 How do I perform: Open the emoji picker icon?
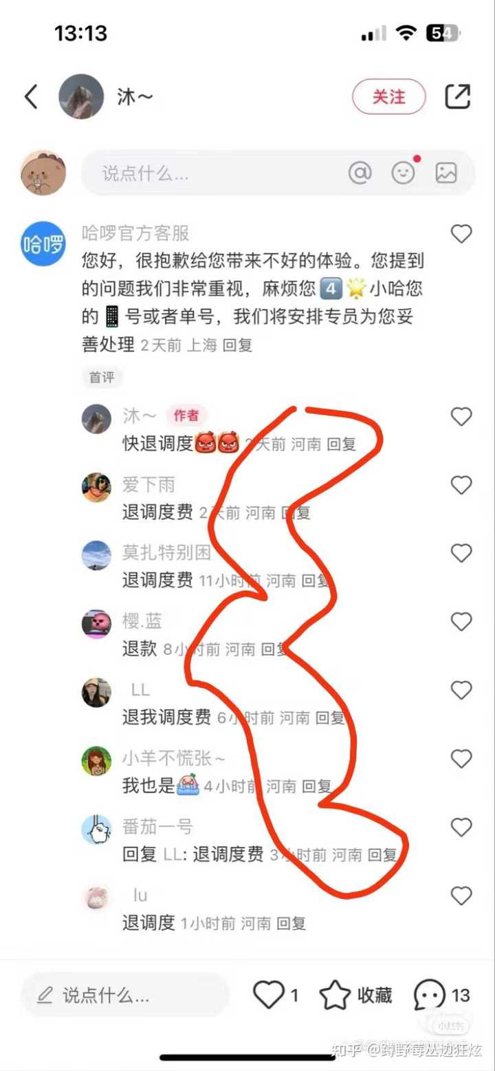point(404,173)
